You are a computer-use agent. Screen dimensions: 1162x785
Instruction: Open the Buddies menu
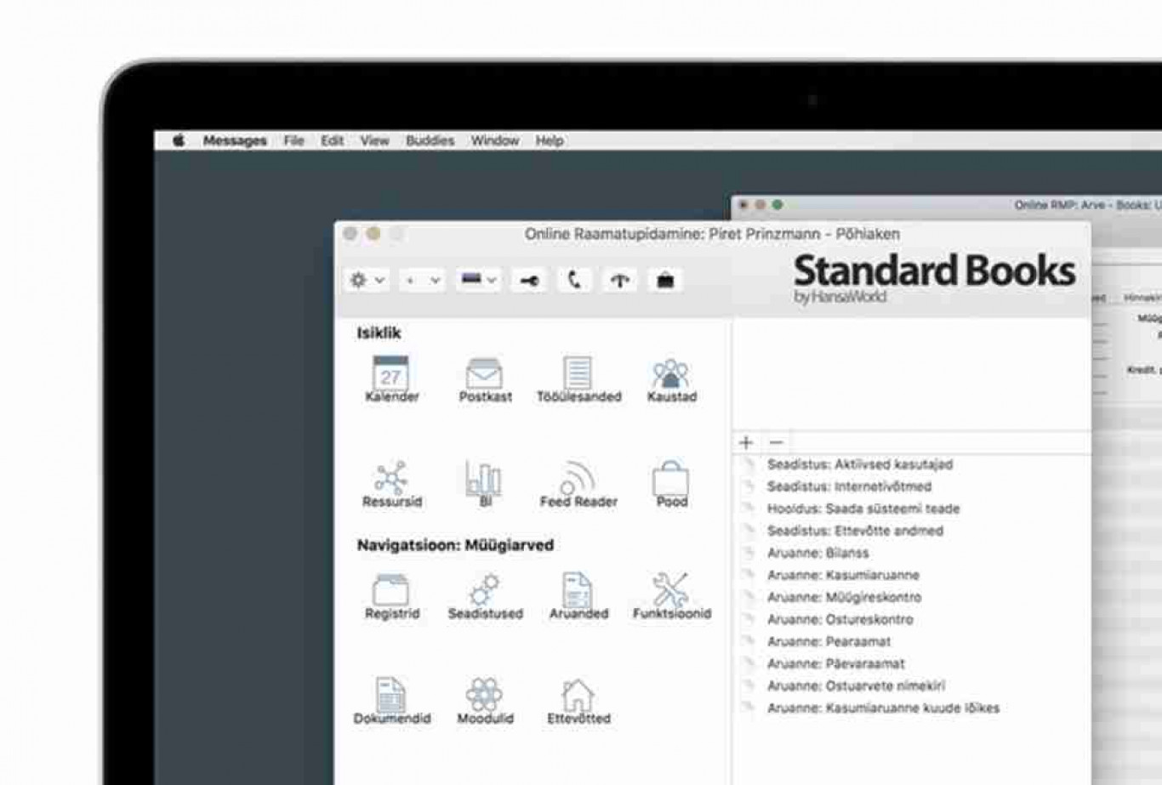click(430, 140)
